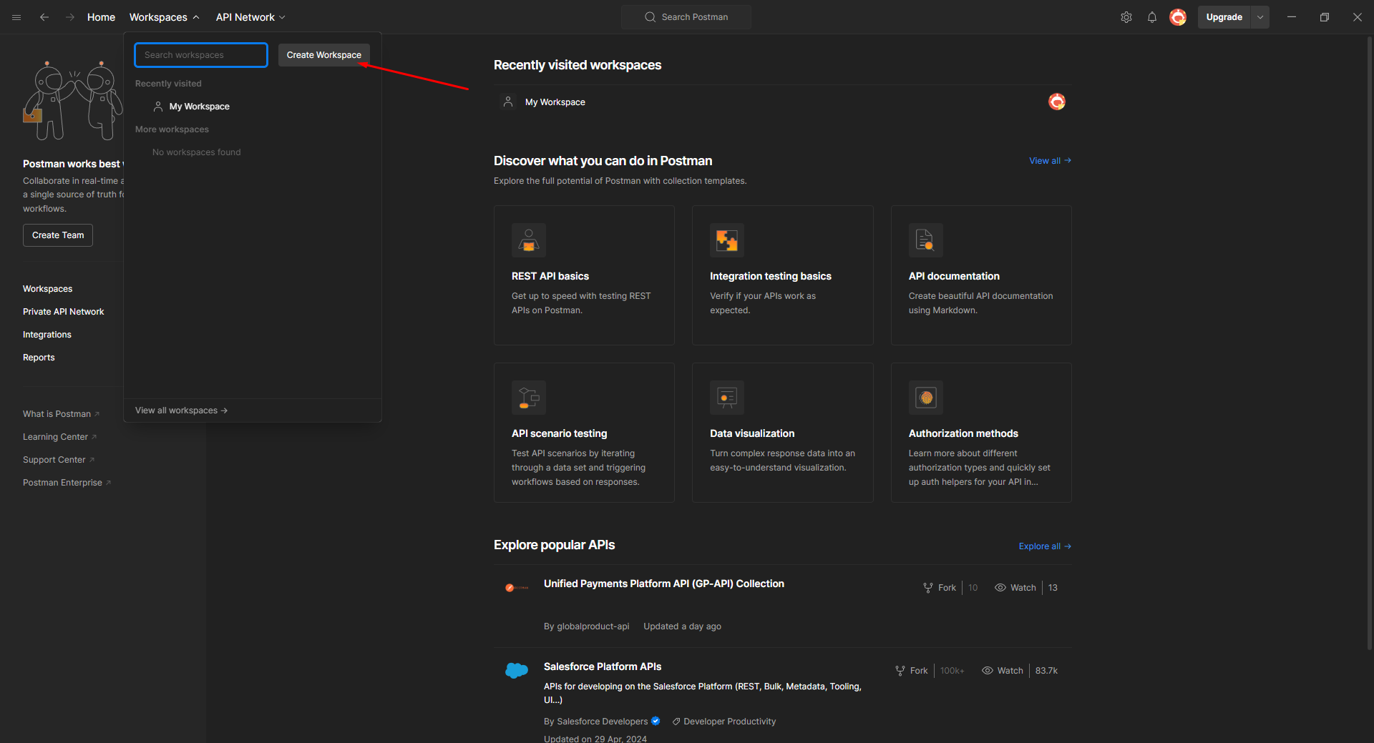Open the Upgrade dropdown arrow
1374x743 pixels.
point(1259,17)
